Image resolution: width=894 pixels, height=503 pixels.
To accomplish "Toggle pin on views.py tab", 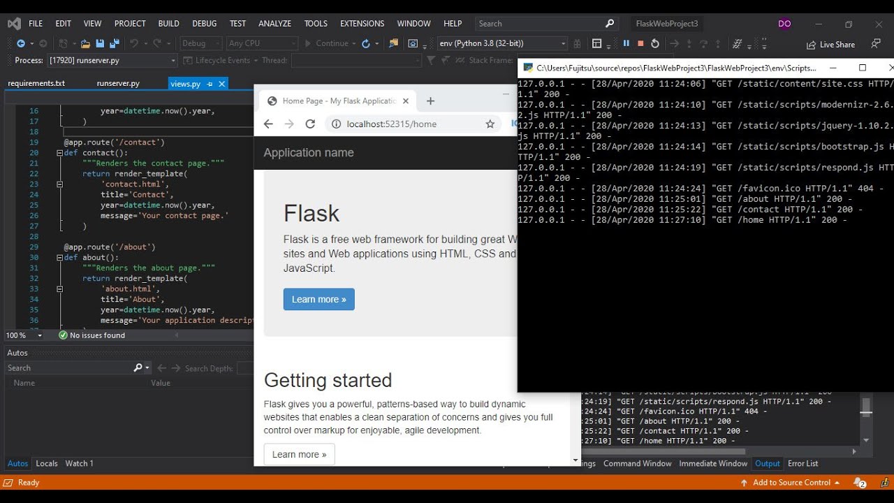I will [x=210, y=84].
